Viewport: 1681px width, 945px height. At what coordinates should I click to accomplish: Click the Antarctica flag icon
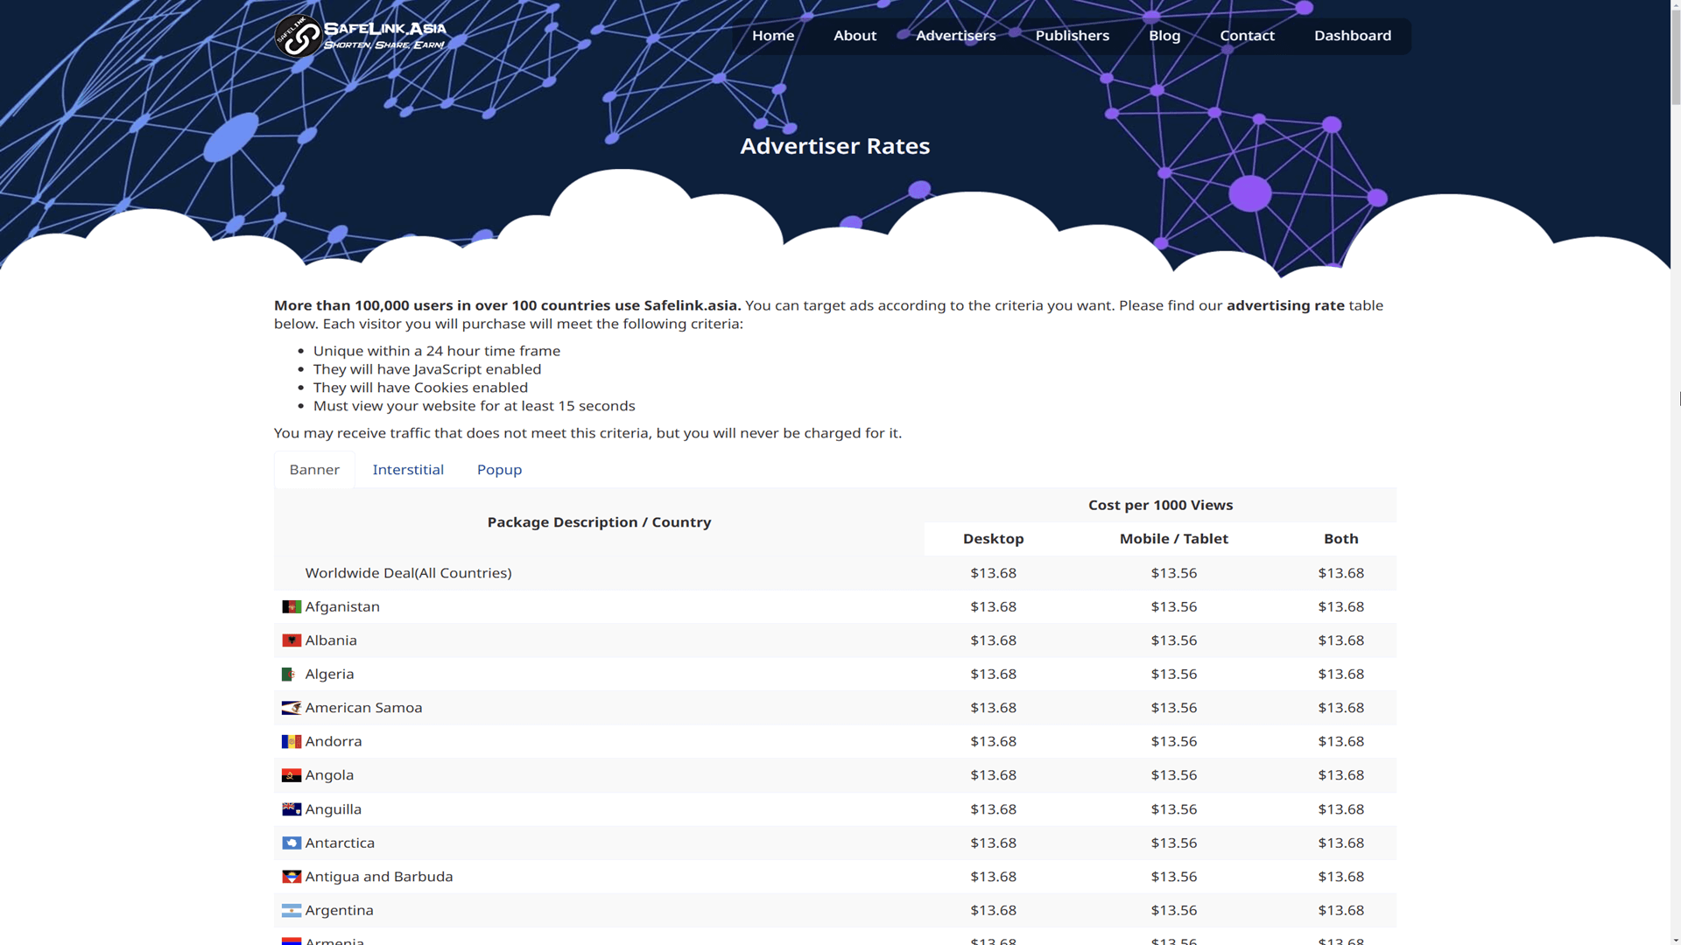point(291,843)
